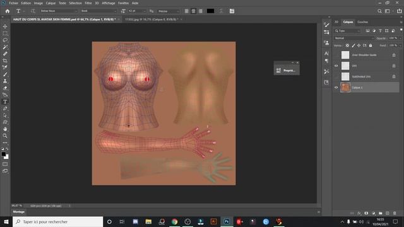Add layer style with fx icon
This screenshot has height=227, width=404.
[359, 213]
